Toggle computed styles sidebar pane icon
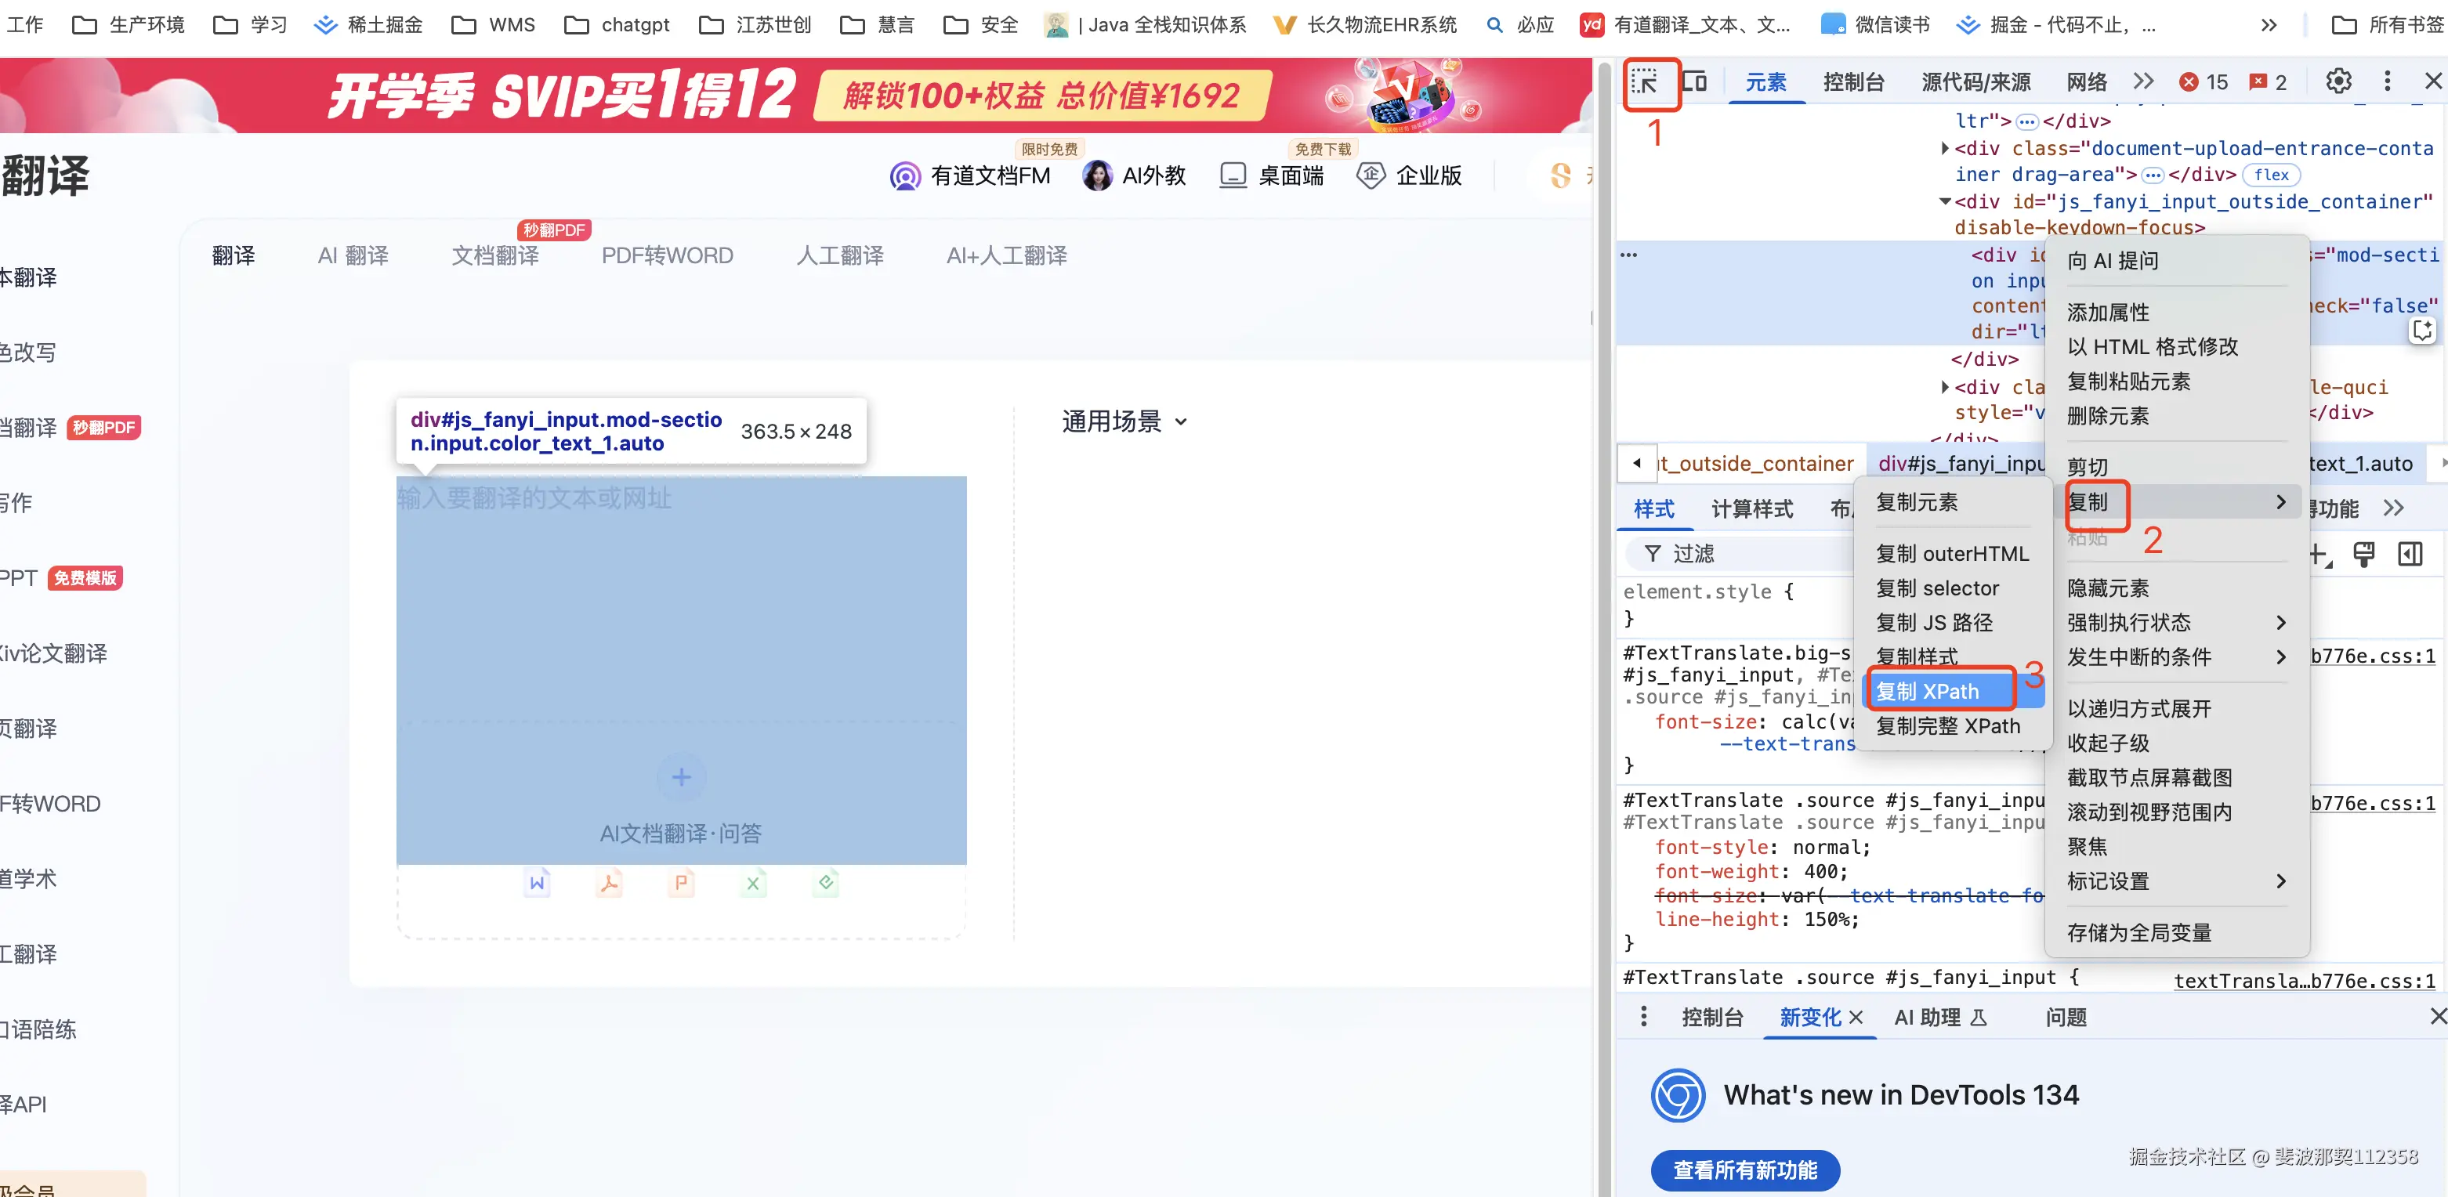This screenshot has height=1197, width=2448. (2410, 554)
